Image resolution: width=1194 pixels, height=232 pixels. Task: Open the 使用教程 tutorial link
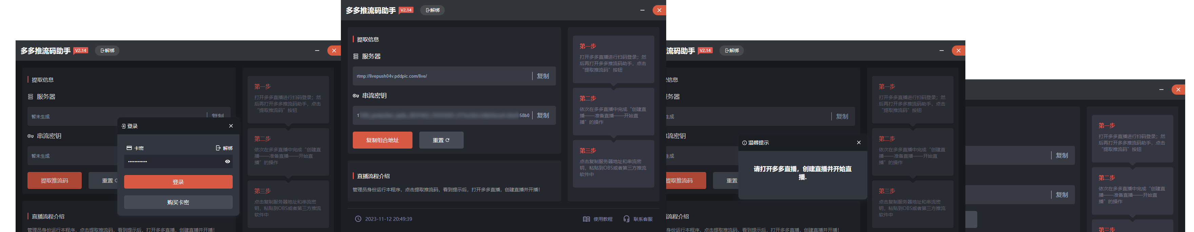click(598, 219)
